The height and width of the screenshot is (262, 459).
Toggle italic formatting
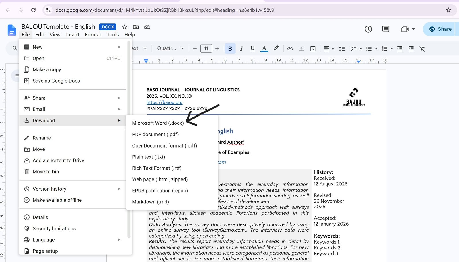pyautogui.click(x=241, y=49)
